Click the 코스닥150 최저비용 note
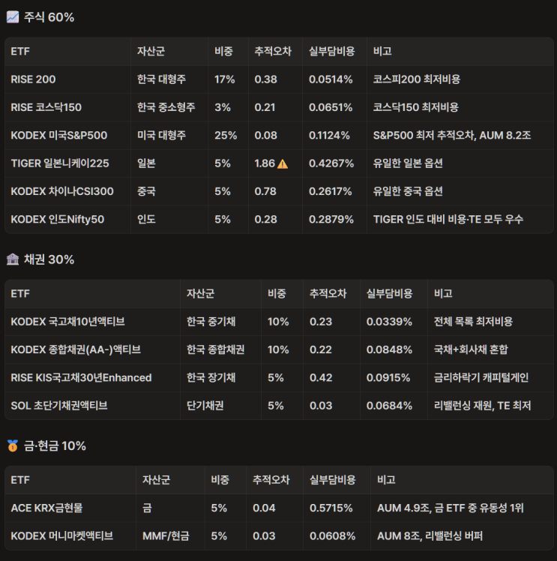This screenshot has height=561, width=557. click(x=416, y=107)
